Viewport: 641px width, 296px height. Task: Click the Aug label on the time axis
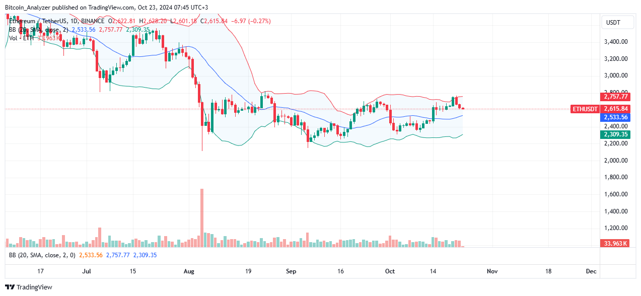(189, 271)
